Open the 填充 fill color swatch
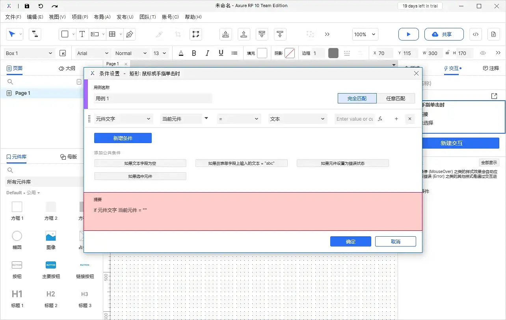This screenshot has width=506, height=320. tap(262, 53)
